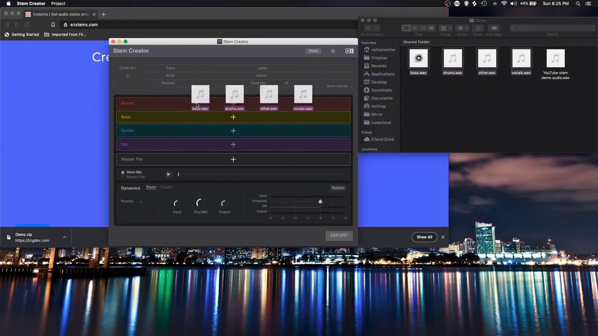
Task: Click the Input knob
Action: point(177,203)
